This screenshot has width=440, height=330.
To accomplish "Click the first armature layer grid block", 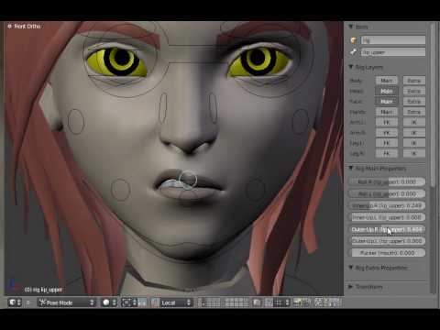I will 209,302.
